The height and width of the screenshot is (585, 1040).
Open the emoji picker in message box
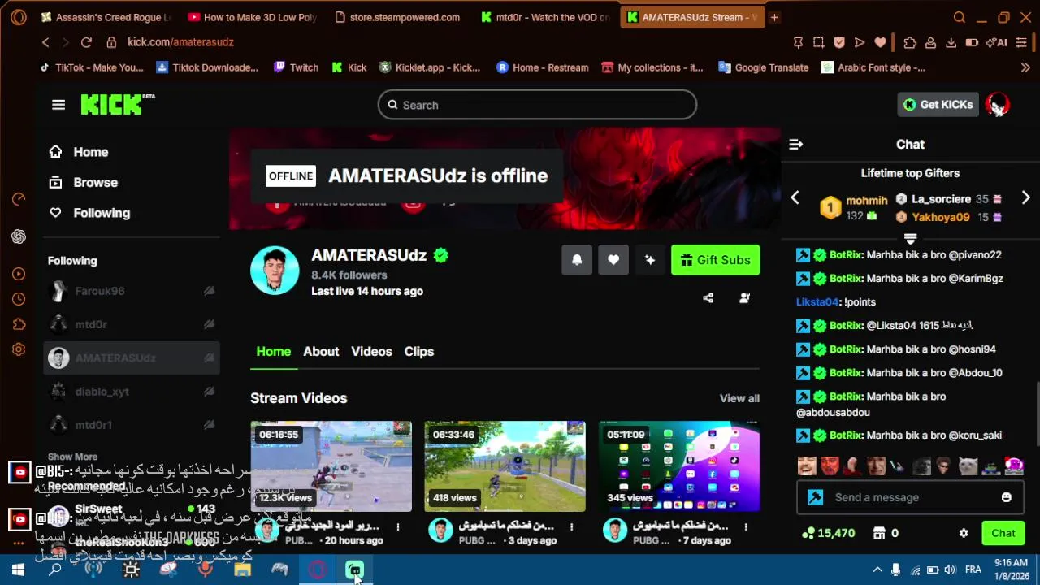point(1006,497)
